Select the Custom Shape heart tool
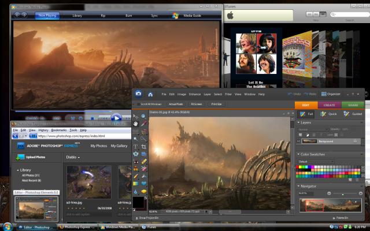This screenshot has height=231, width=370. pos(144,184)
